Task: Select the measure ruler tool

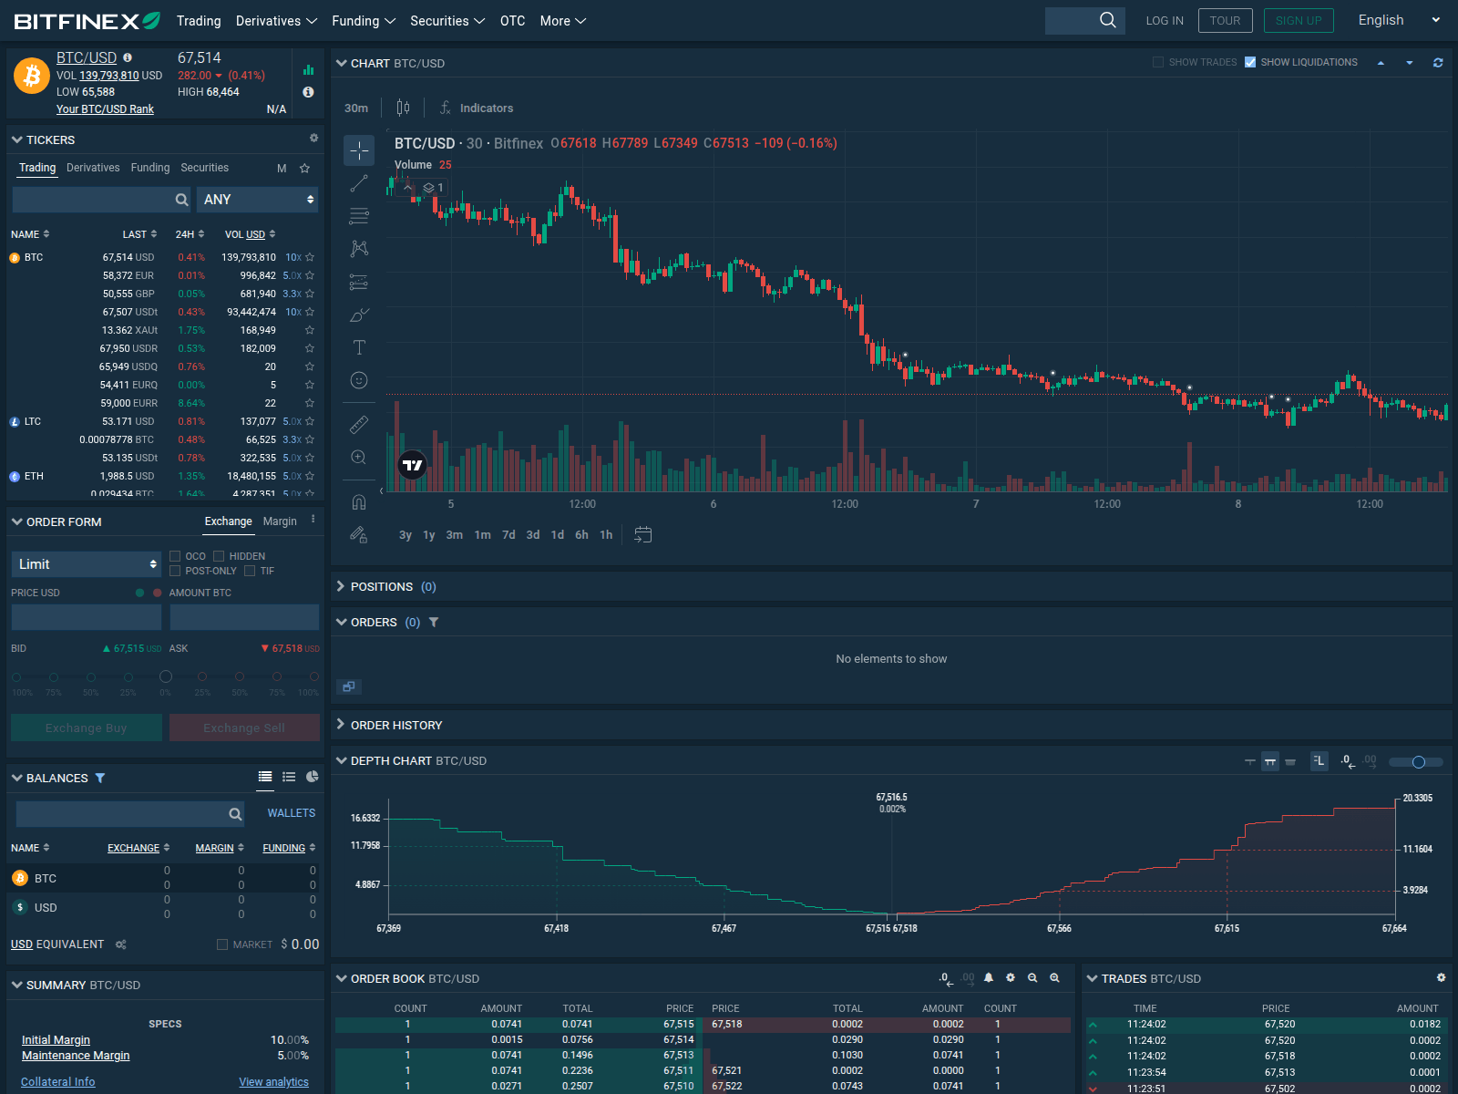Action: pos(359,423)
